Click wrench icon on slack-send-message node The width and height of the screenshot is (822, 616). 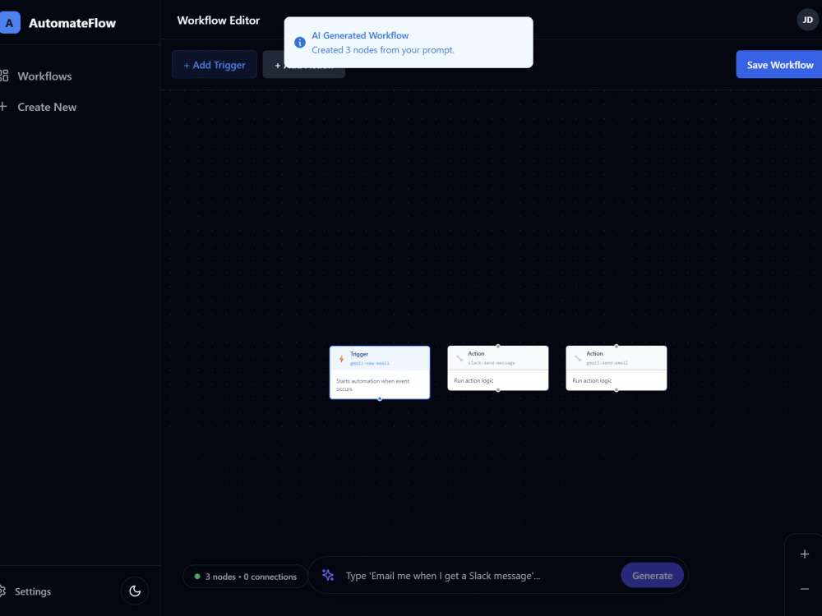459,358
